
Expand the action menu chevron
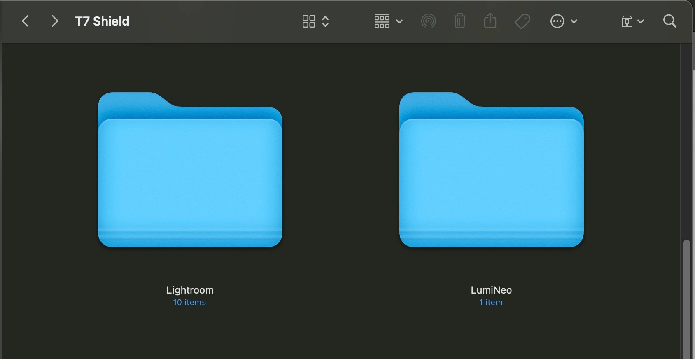pos(574,21)
